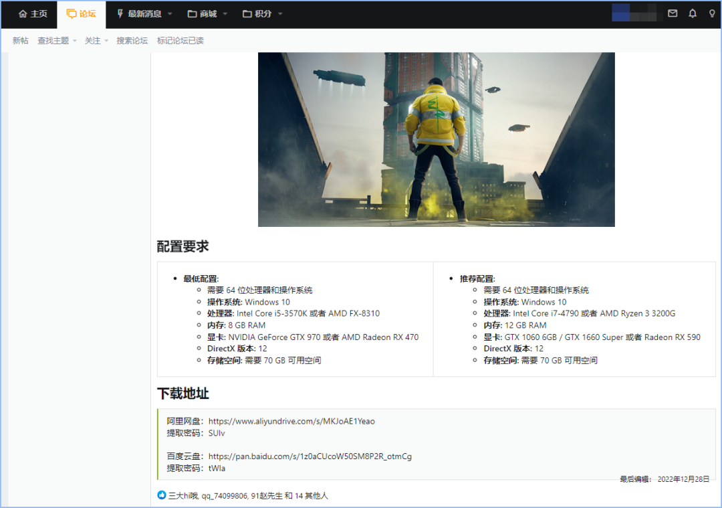722x508 pixels.
Task: Click the SUlv extraction password
Action: 217,433
